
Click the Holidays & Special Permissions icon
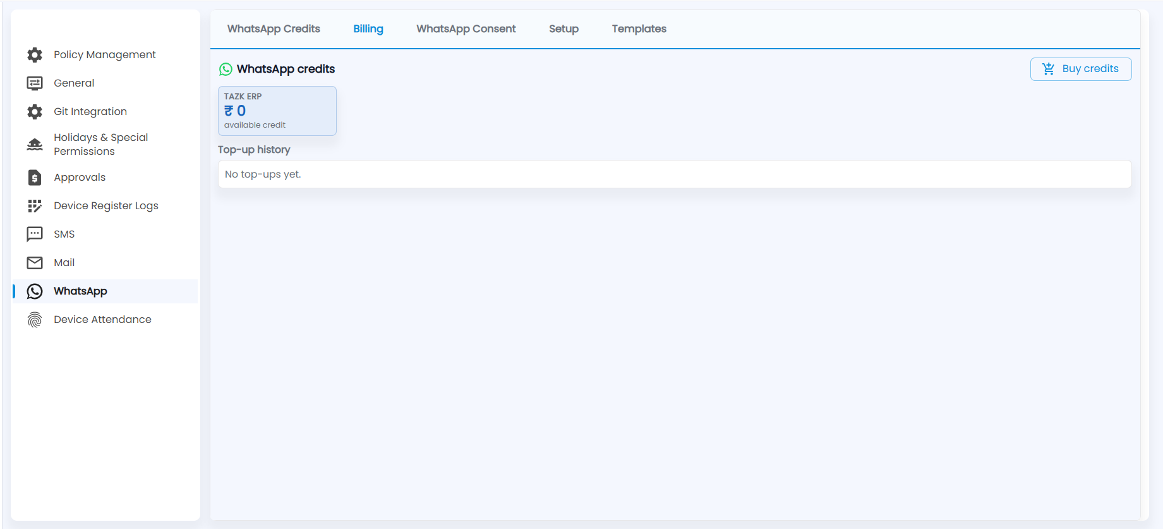click(x=35, y=145)
